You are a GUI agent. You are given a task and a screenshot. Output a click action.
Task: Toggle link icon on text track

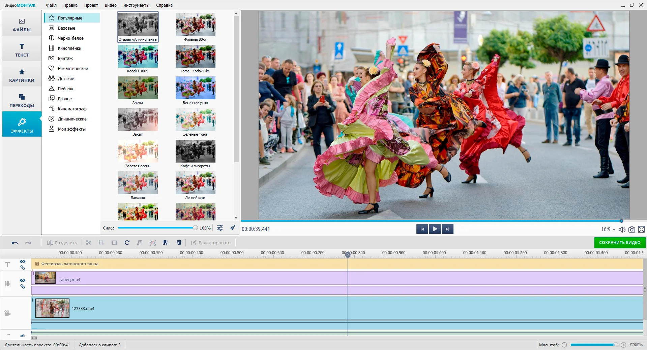coord(23,268)
